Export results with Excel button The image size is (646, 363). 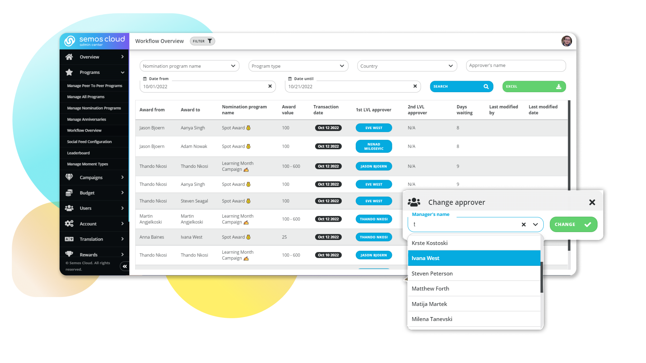(x=534, y=86)
